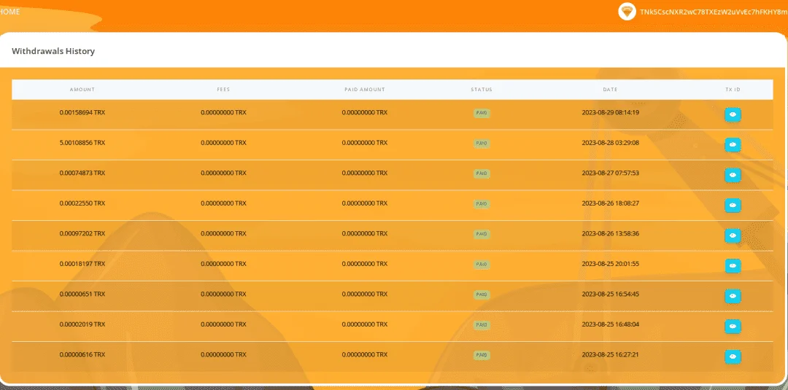Click amount 0.00018197 TRX
Viewport: 788px width, 390px height.
coord(82,263)
